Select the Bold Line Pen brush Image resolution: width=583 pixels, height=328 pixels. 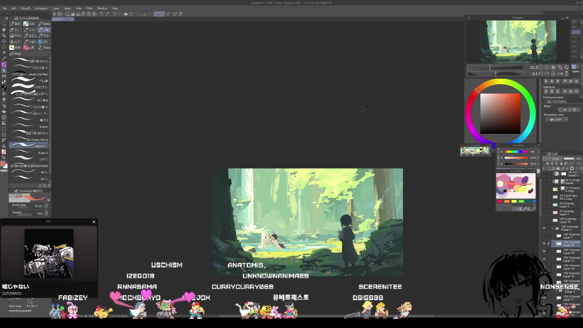pos(29,74)
